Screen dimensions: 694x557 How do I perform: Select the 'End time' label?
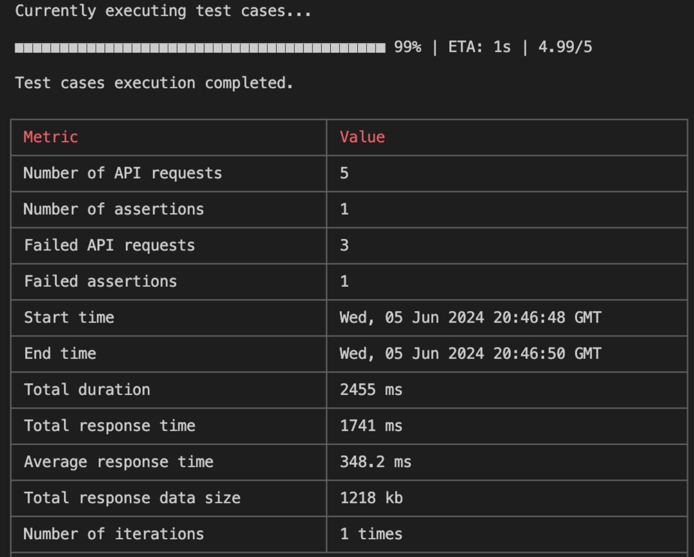point(60,354)
